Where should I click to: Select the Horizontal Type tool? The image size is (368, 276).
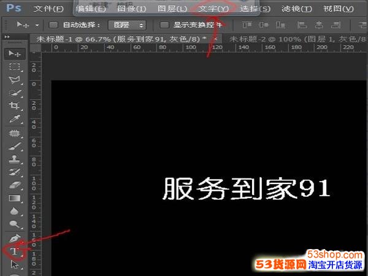coord(15,251)
